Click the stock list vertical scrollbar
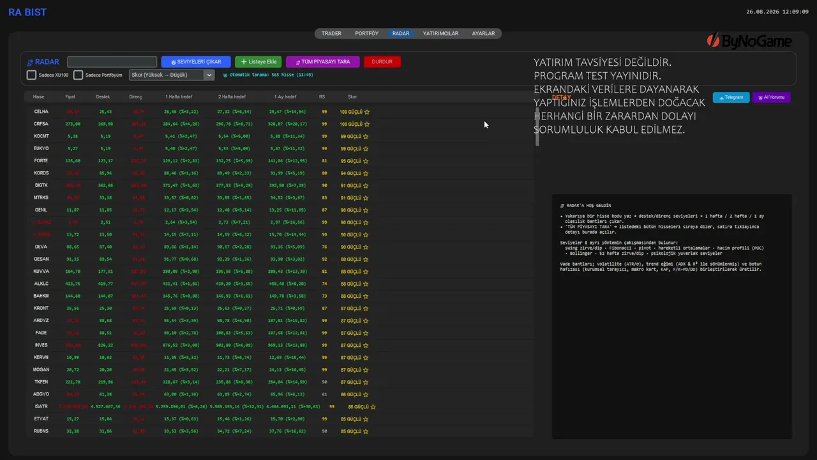 coord(537,126)
